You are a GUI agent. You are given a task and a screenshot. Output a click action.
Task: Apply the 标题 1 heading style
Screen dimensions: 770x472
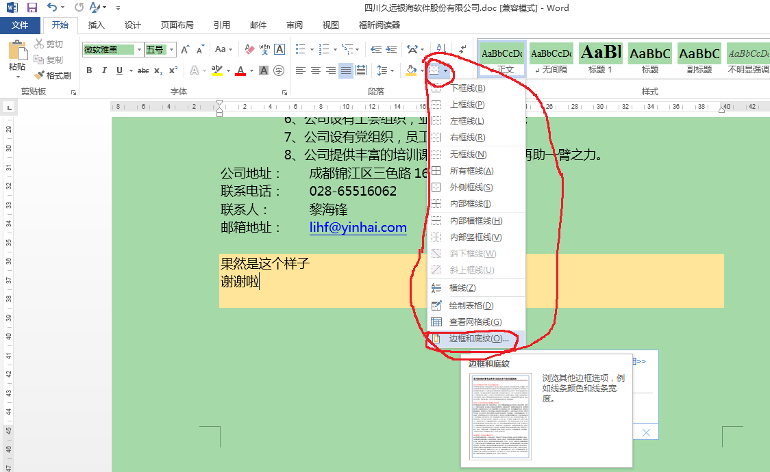600,58
